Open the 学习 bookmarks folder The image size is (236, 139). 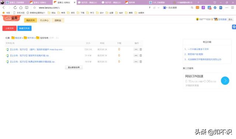[x=90, y=13]
